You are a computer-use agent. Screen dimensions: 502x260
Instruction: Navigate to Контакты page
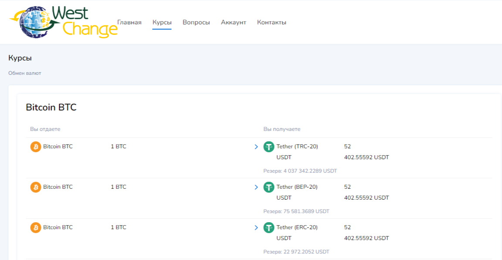click(x=271, y=22)
